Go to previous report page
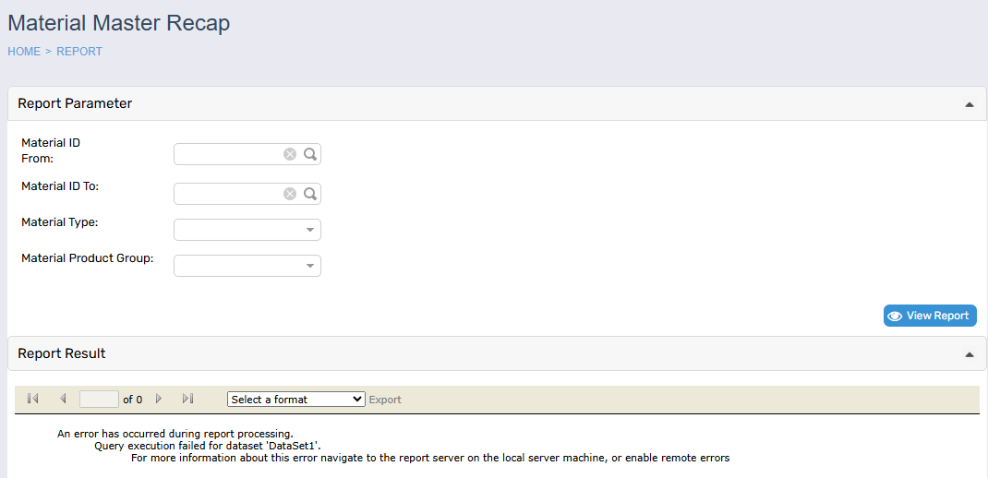This screenshot has height=478, width=988. coord(63,399)
